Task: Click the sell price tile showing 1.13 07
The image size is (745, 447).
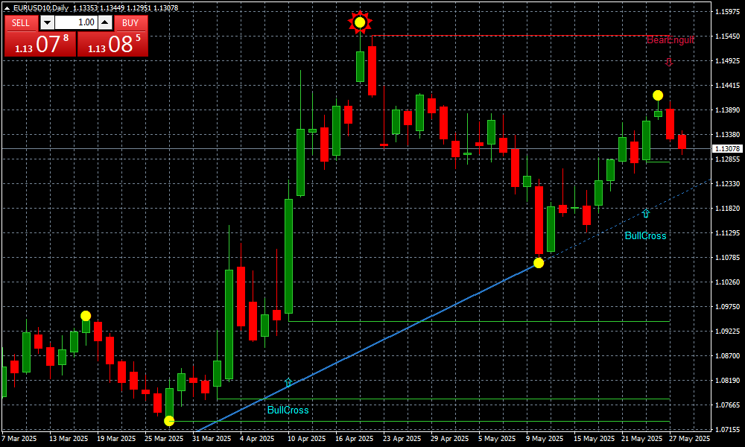Action: 39,44
